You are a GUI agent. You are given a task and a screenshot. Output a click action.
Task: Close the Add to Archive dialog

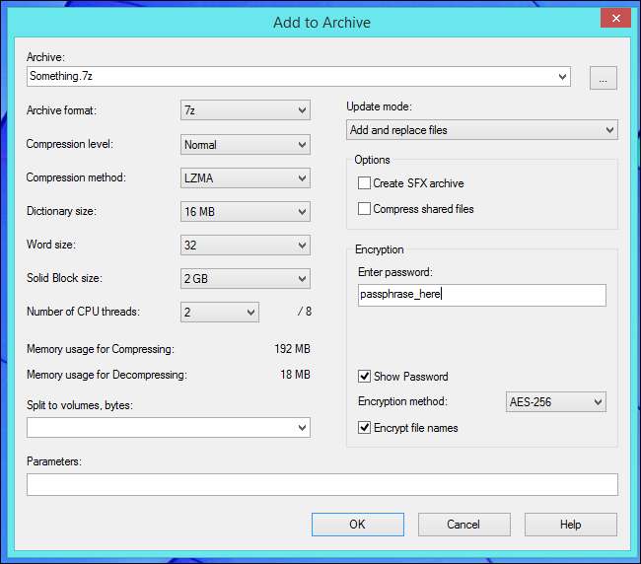click(x=615, y=18)
